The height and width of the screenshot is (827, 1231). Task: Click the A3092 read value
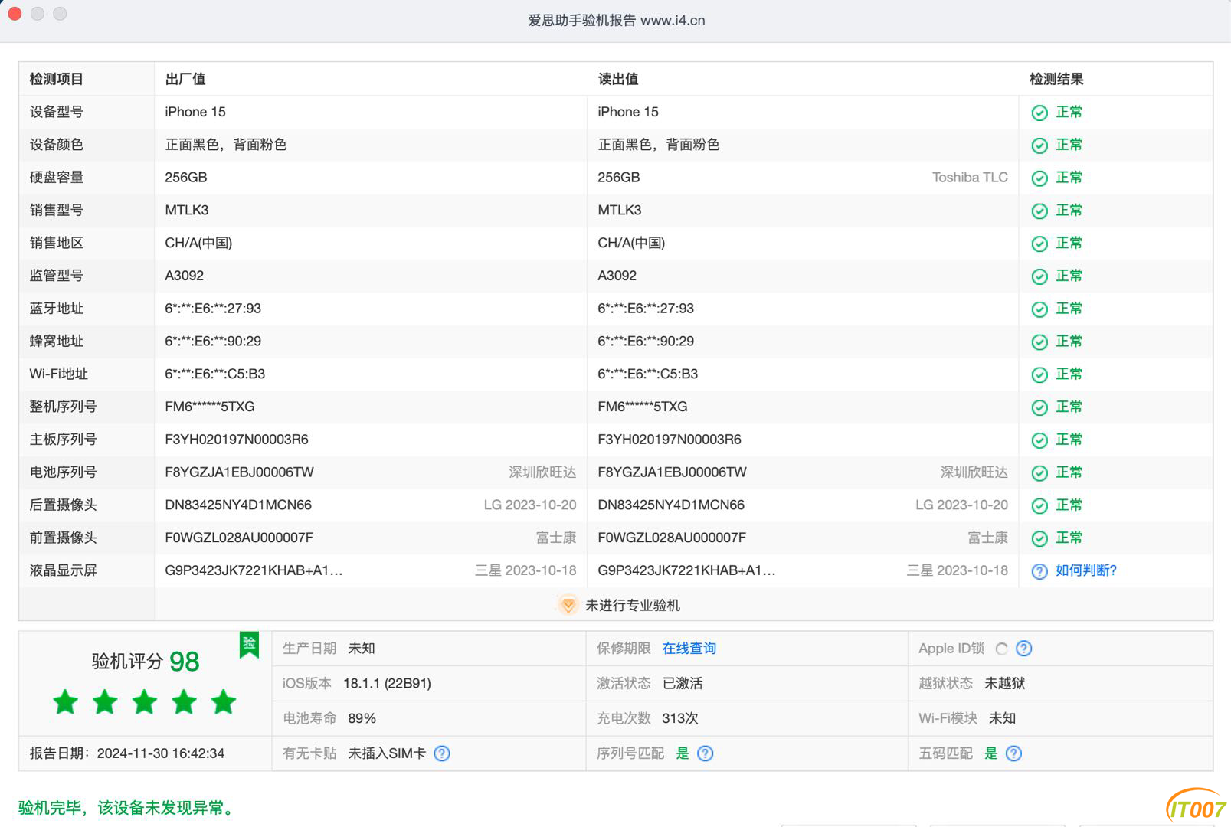[617, 276]
